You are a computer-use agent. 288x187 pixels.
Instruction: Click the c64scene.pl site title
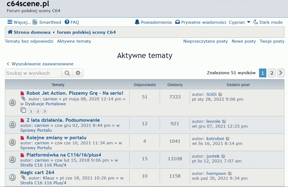[x=28, y=4]
